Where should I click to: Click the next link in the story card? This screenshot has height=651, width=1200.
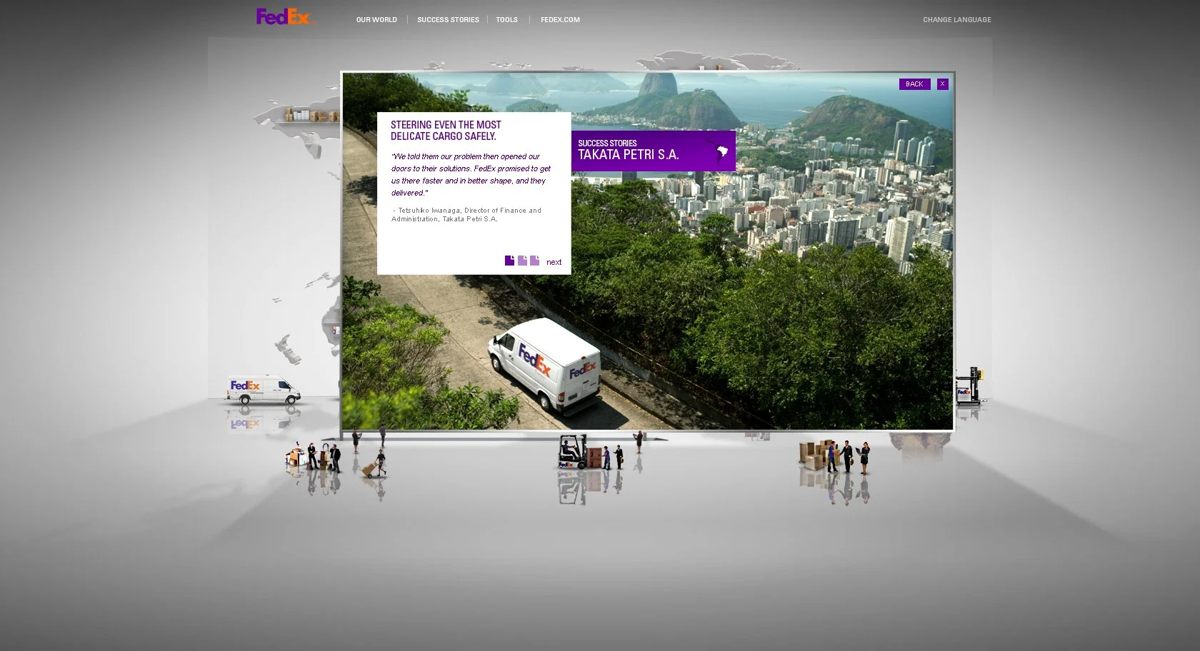(x=554, y=262)
